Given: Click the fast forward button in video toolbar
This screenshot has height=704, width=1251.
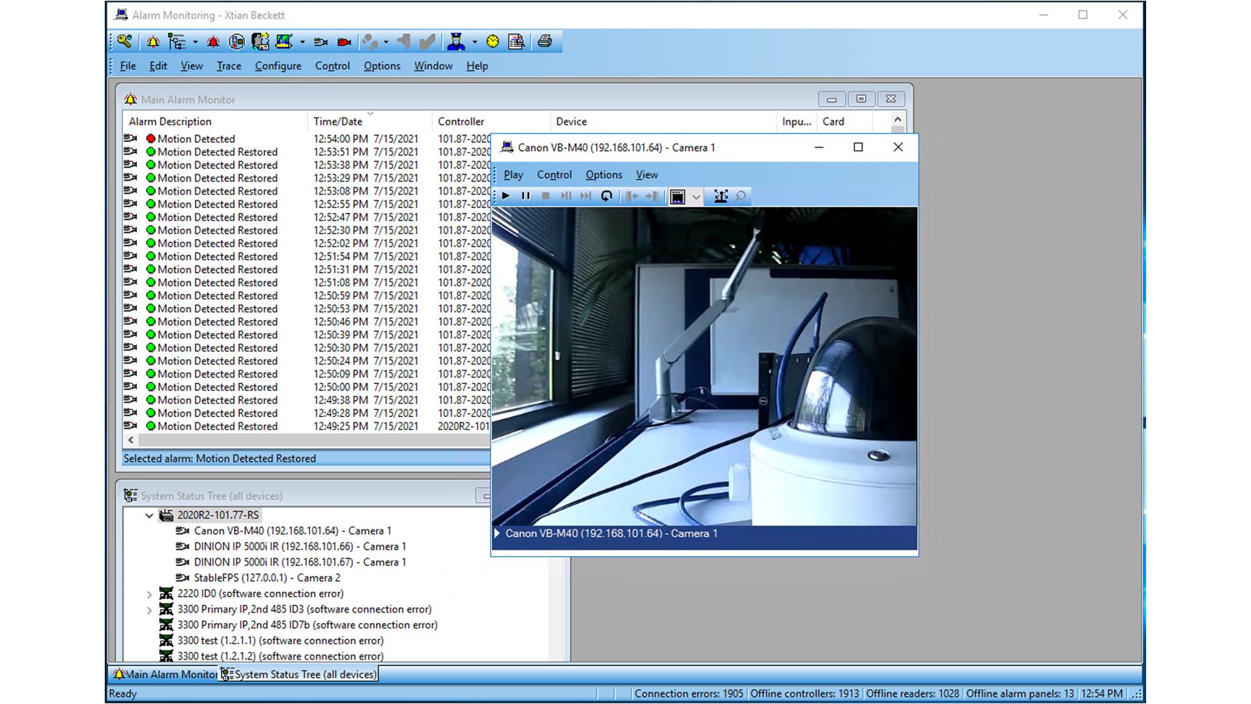Looking at the screenshot, I should click(x=586, y=196).
